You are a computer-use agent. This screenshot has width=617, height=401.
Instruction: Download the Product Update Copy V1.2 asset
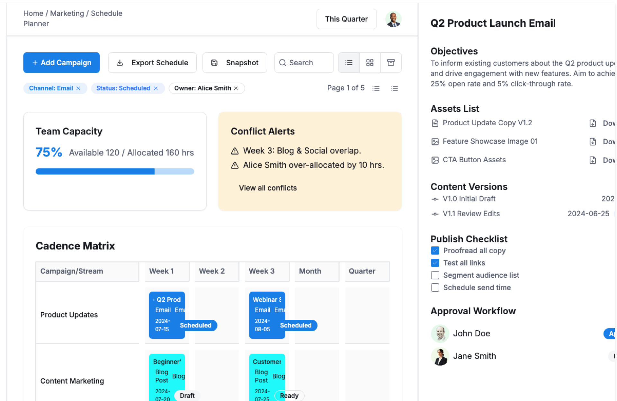click(593, 123)
